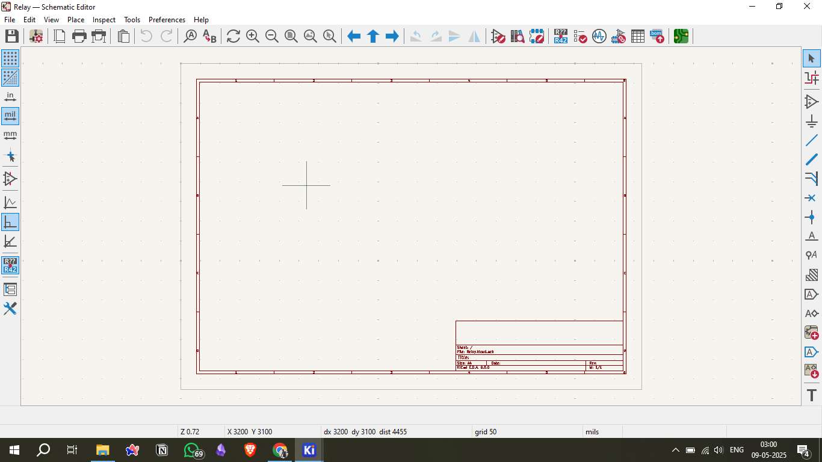The height and width of the screenshot is (462, 822).
Task: Rotate selection clockwise
Action: [x=436, y=36]
